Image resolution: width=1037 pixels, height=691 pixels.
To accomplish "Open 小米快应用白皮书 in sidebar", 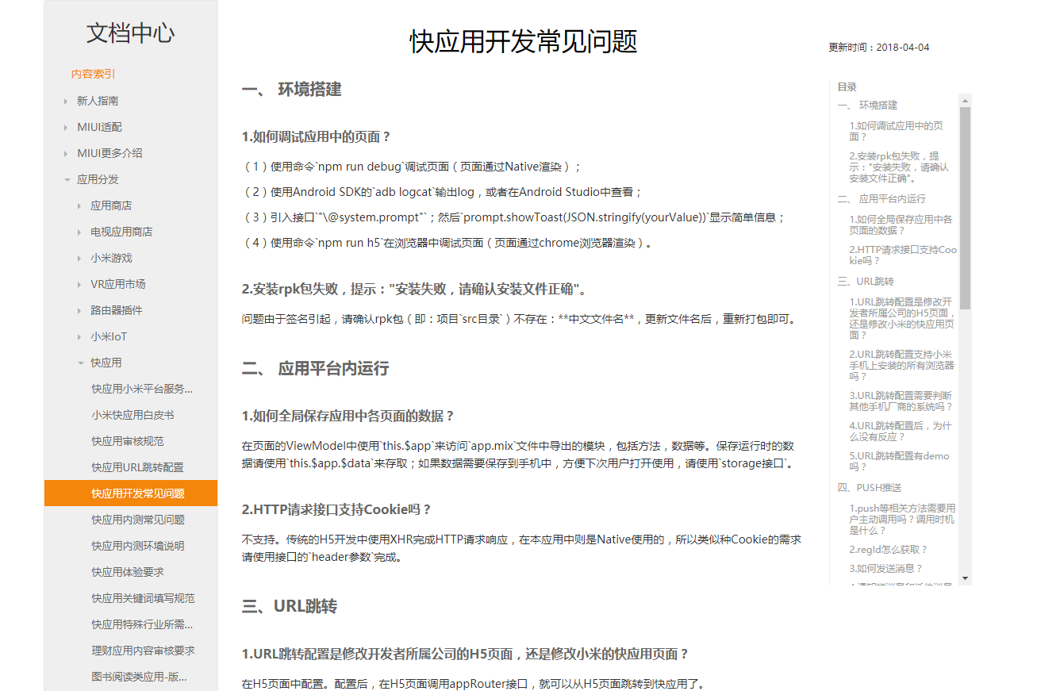I will click(x=133, y=415).
